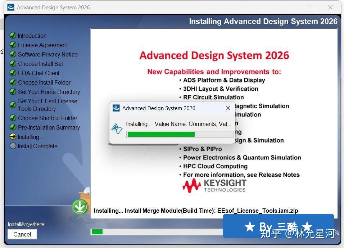Close the installing progress dialog

(x=227, y=108)
